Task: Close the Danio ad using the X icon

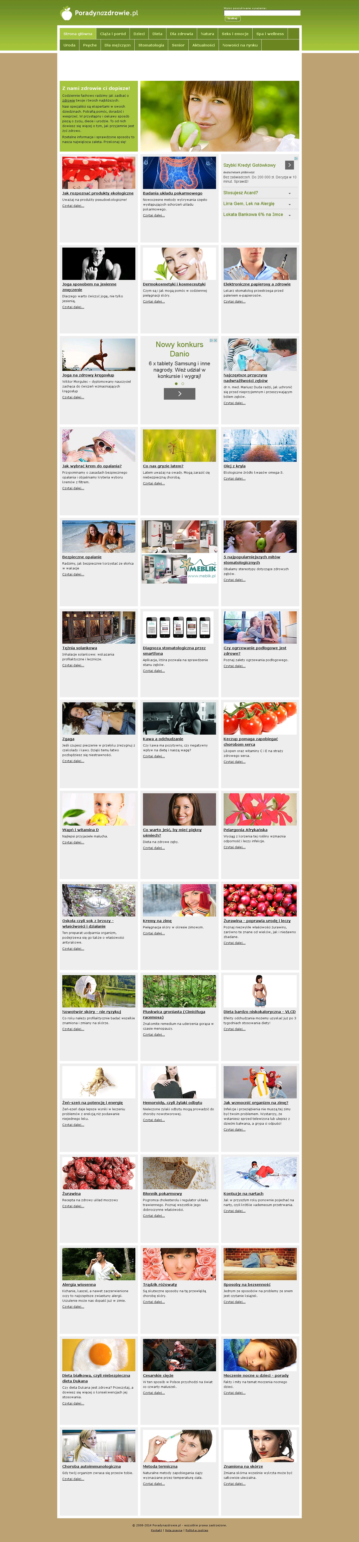Action: coord(215,340)
